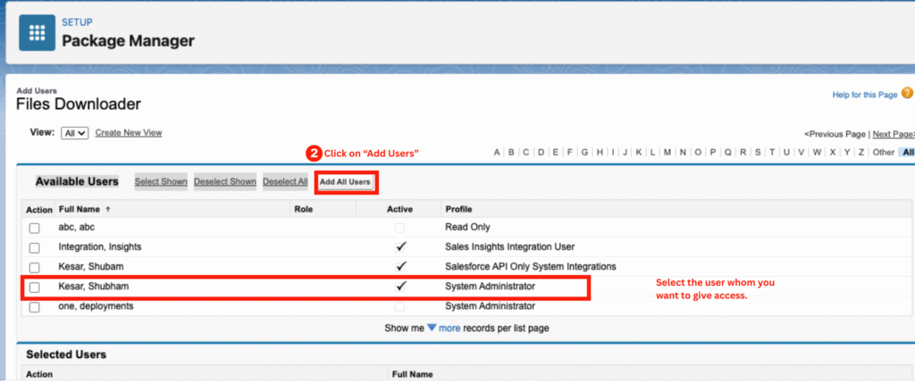Open the Setup app launcher icon
This screenshot has height=384, width=915.
38,33
